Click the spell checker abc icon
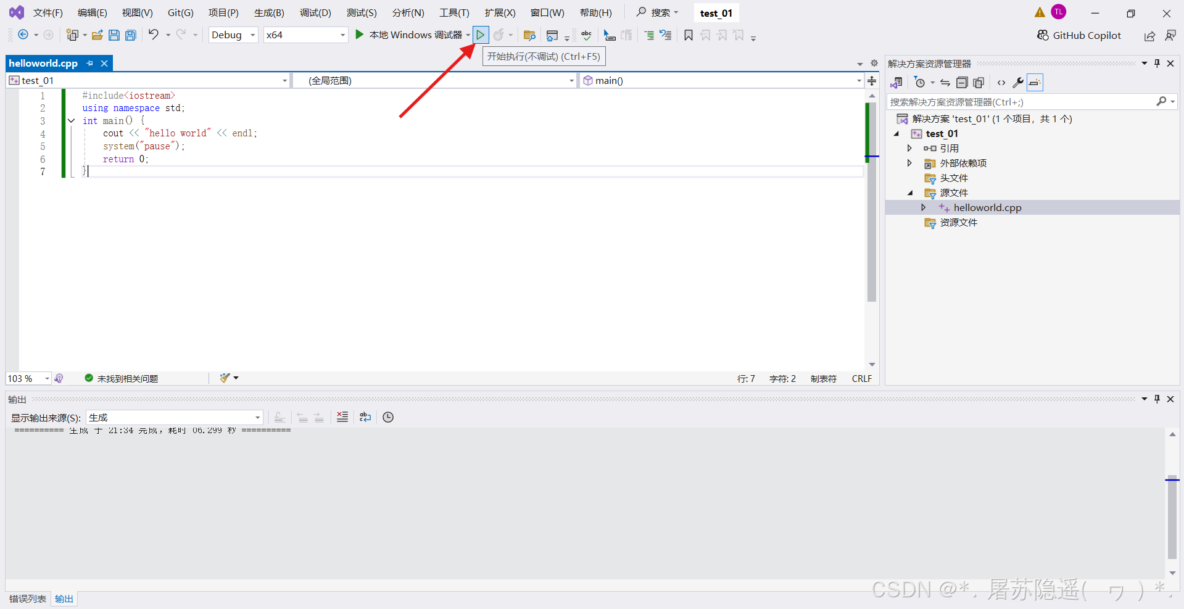The height and width of the screenshot is (609, 1184). point(586,35)
